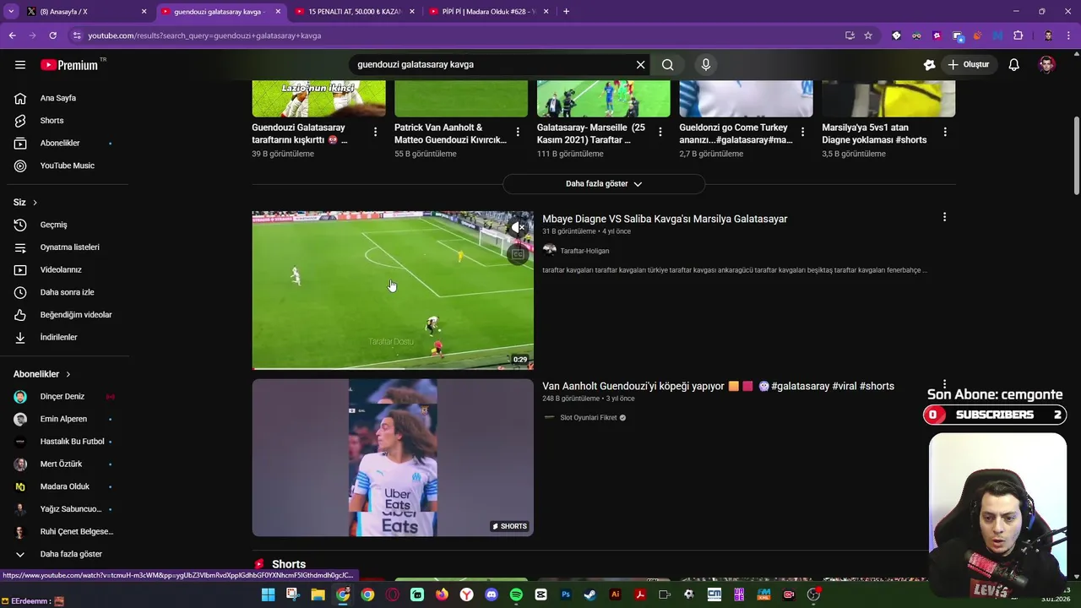Screen dimensions: 1081x608
Task: Switch to 15 PENALTI AT tab
Action: click(x=355, y=12)
